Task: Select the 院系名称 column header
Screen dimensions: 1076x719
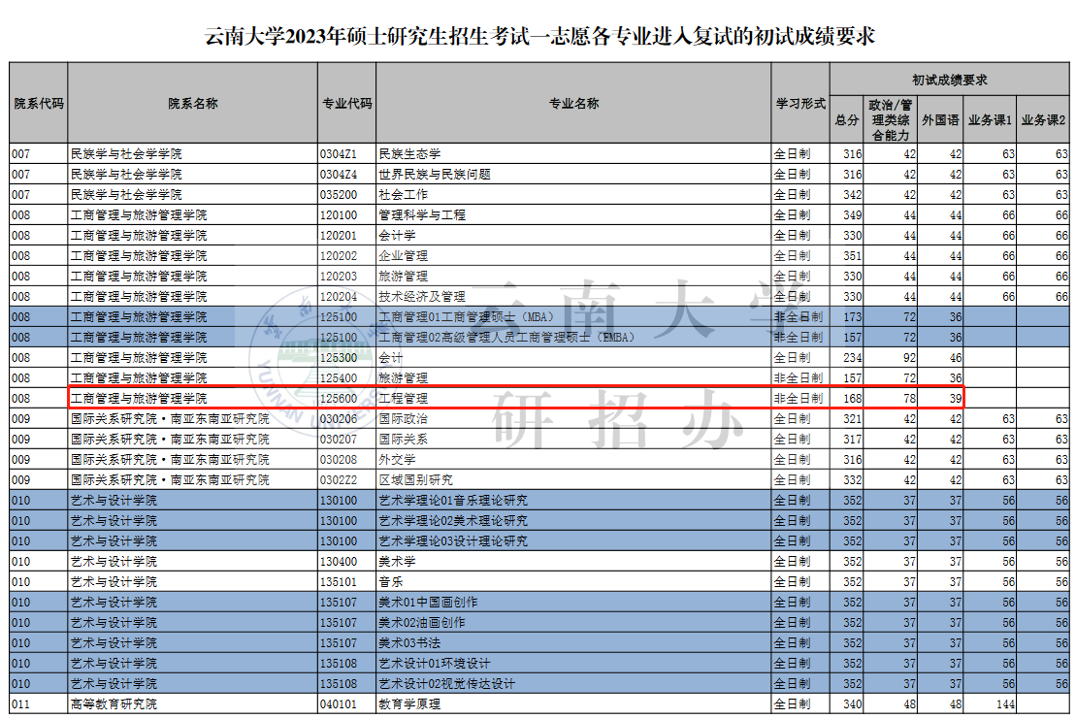Action: tap(192, 104)
